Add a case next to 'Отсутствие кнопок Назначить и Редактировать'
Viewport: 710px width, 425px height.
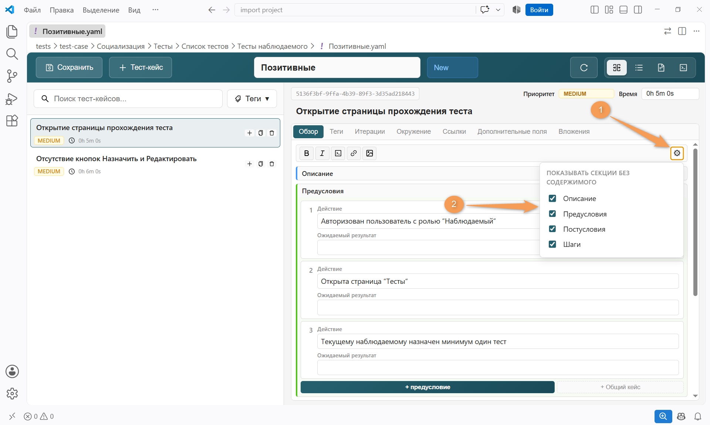pyautogui.click(x=250, y=164)
